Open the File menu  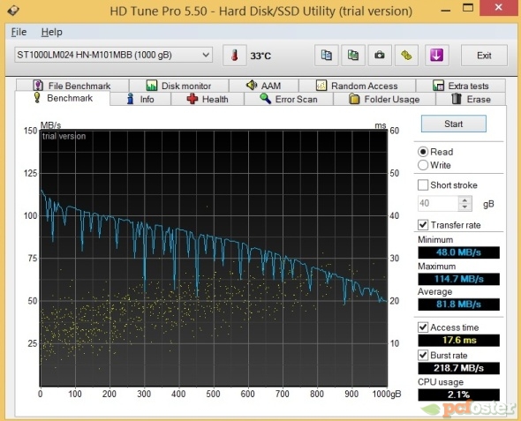pyautogui.click(x=19, y=32)
